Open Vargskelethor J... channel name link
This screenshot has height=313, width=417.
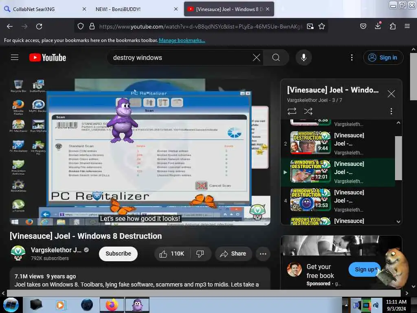point(56,250)
